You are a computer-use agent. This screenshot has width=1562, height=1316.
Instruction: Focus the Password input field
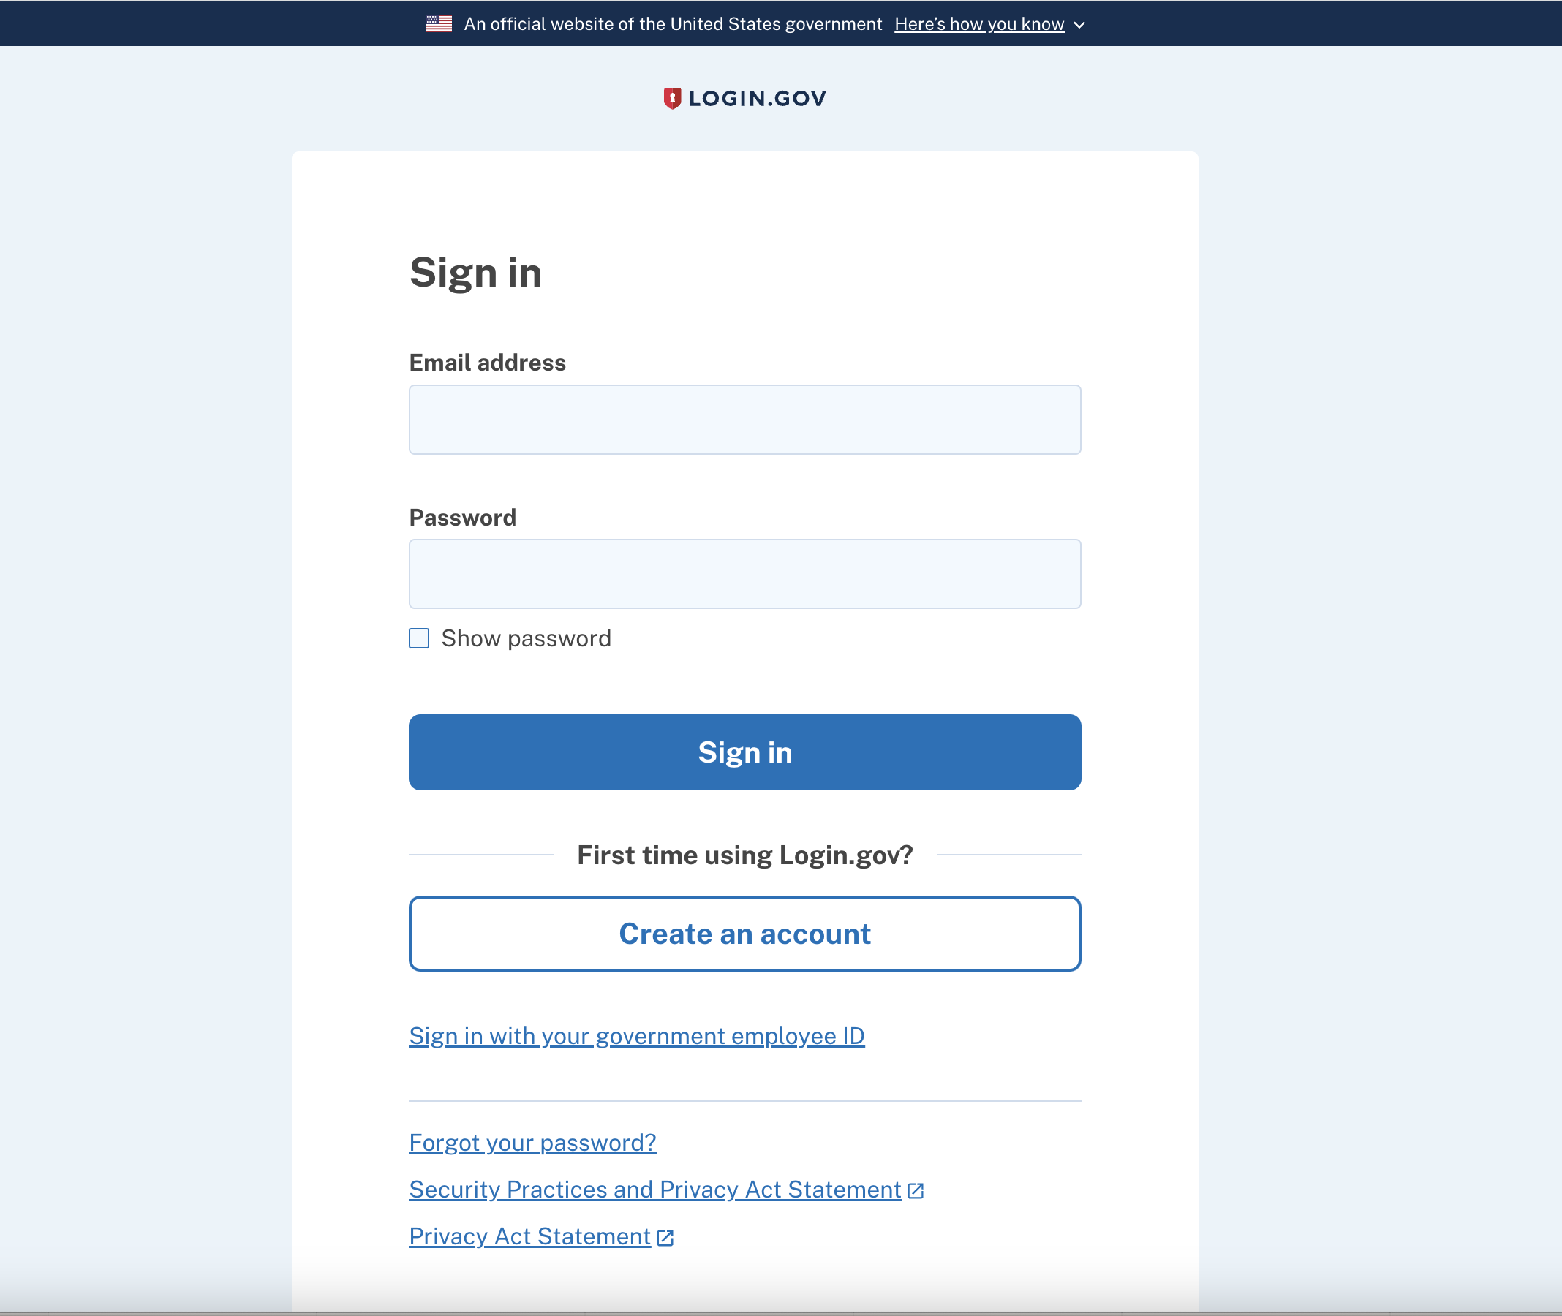coord(744,574)
